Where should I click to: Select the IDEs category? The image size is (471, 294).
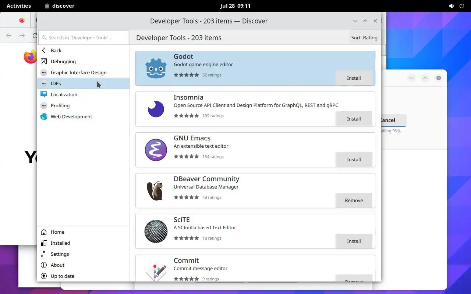83,83
